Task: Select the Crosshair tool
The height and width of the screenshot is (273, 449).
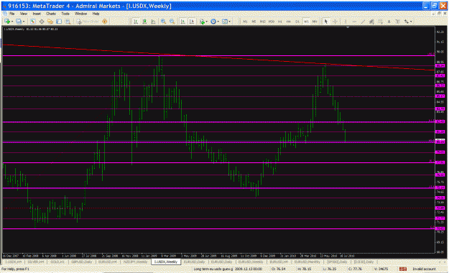Action: [335, 22]
